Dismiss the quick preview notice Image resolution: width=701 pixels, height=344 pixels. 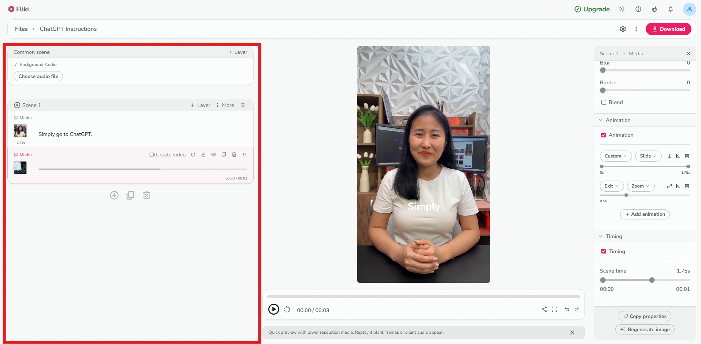pos(572,332)
